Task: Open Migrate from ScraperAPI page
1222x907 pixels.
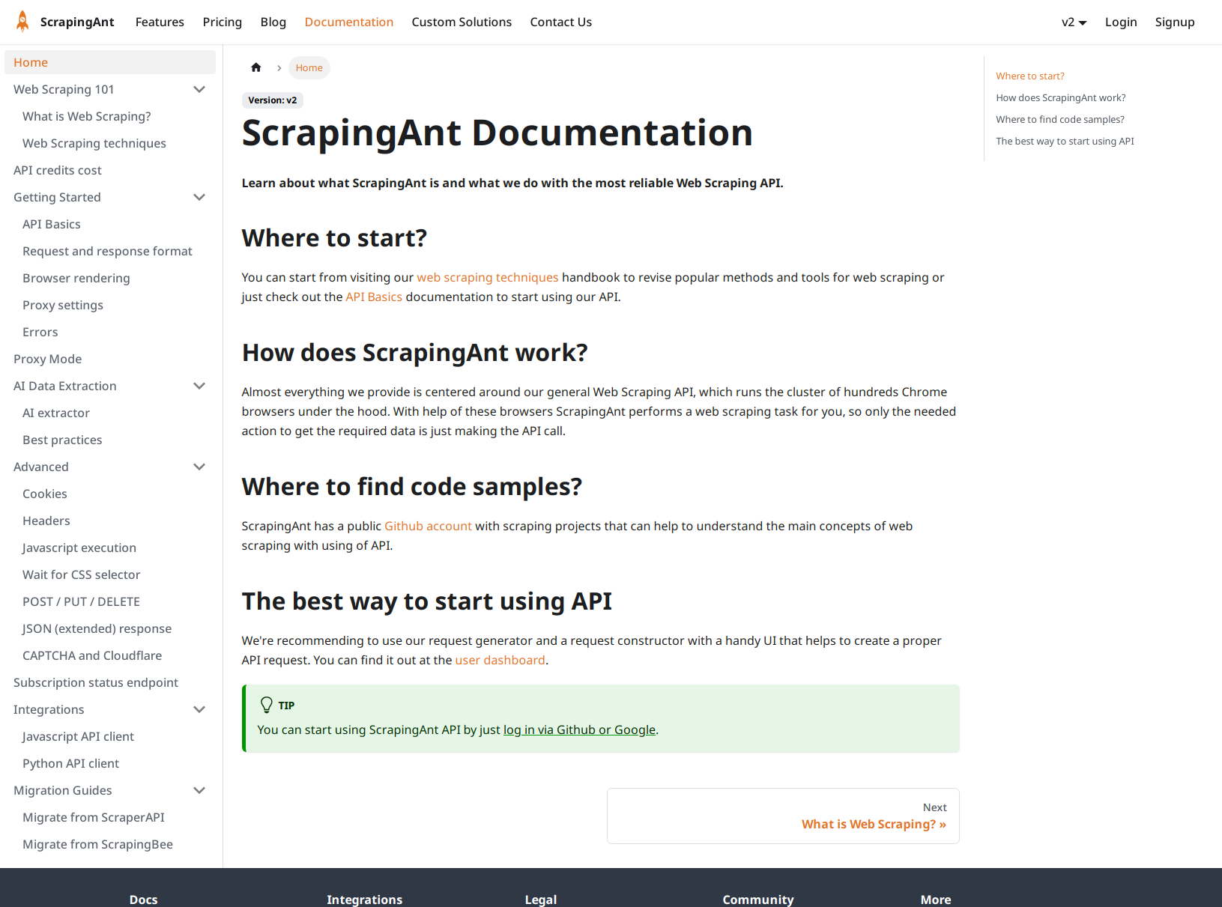Action: (x=94, y=817)
